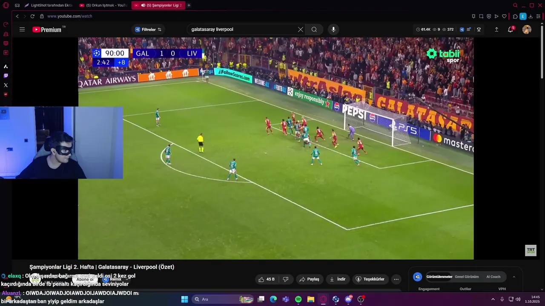The height and width of the screenshot is (306, 545).
Task: Select the Görüntülenmeler vidIQ tab
Action: coord(439,277)
